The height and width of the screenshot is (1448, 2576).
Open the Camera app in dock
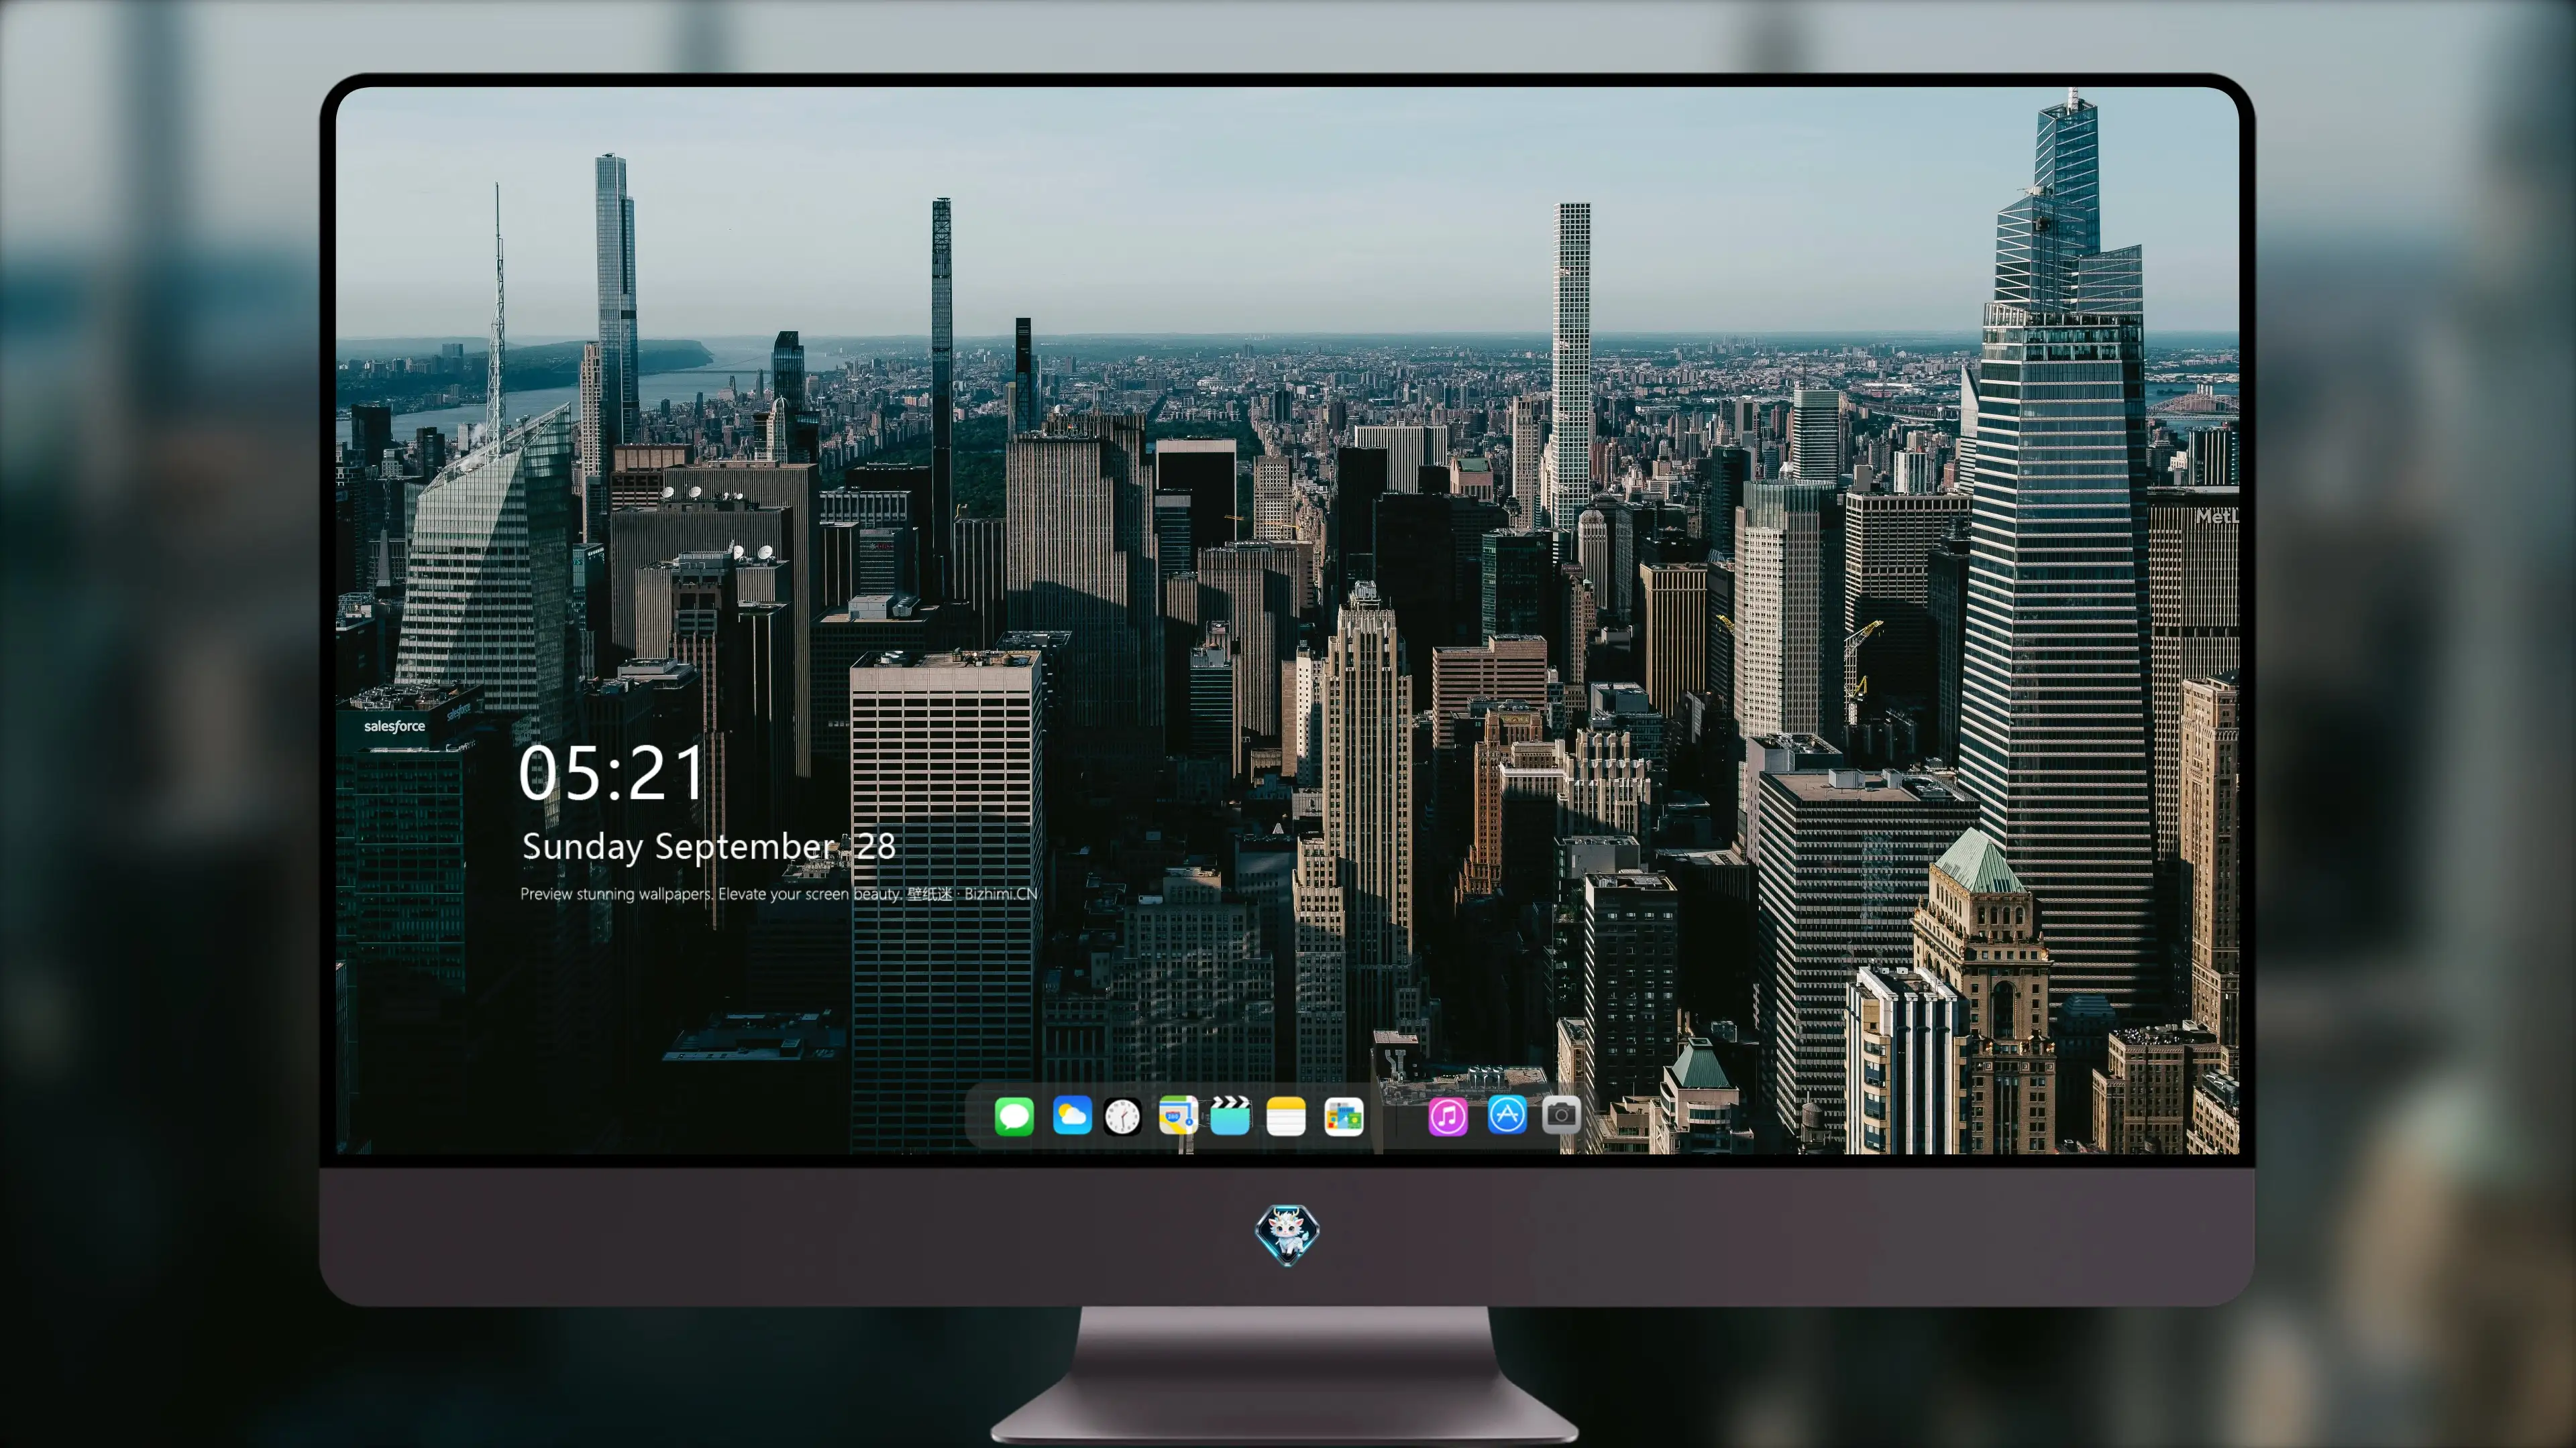(x=1561, y=1114)
